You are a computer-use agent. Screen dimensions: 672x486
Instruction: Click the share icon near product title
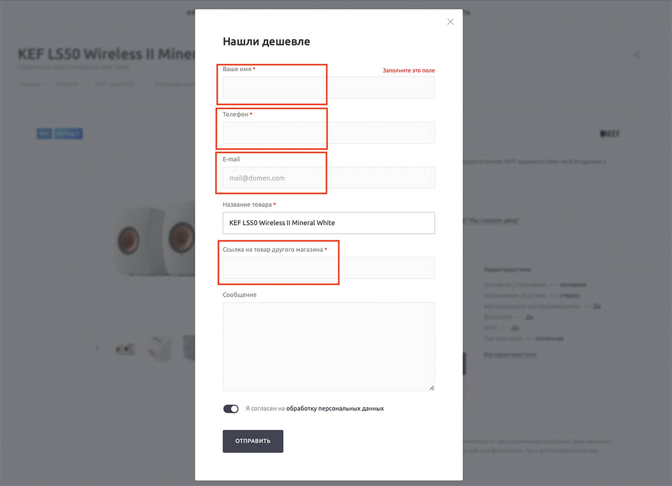point(637,54)
